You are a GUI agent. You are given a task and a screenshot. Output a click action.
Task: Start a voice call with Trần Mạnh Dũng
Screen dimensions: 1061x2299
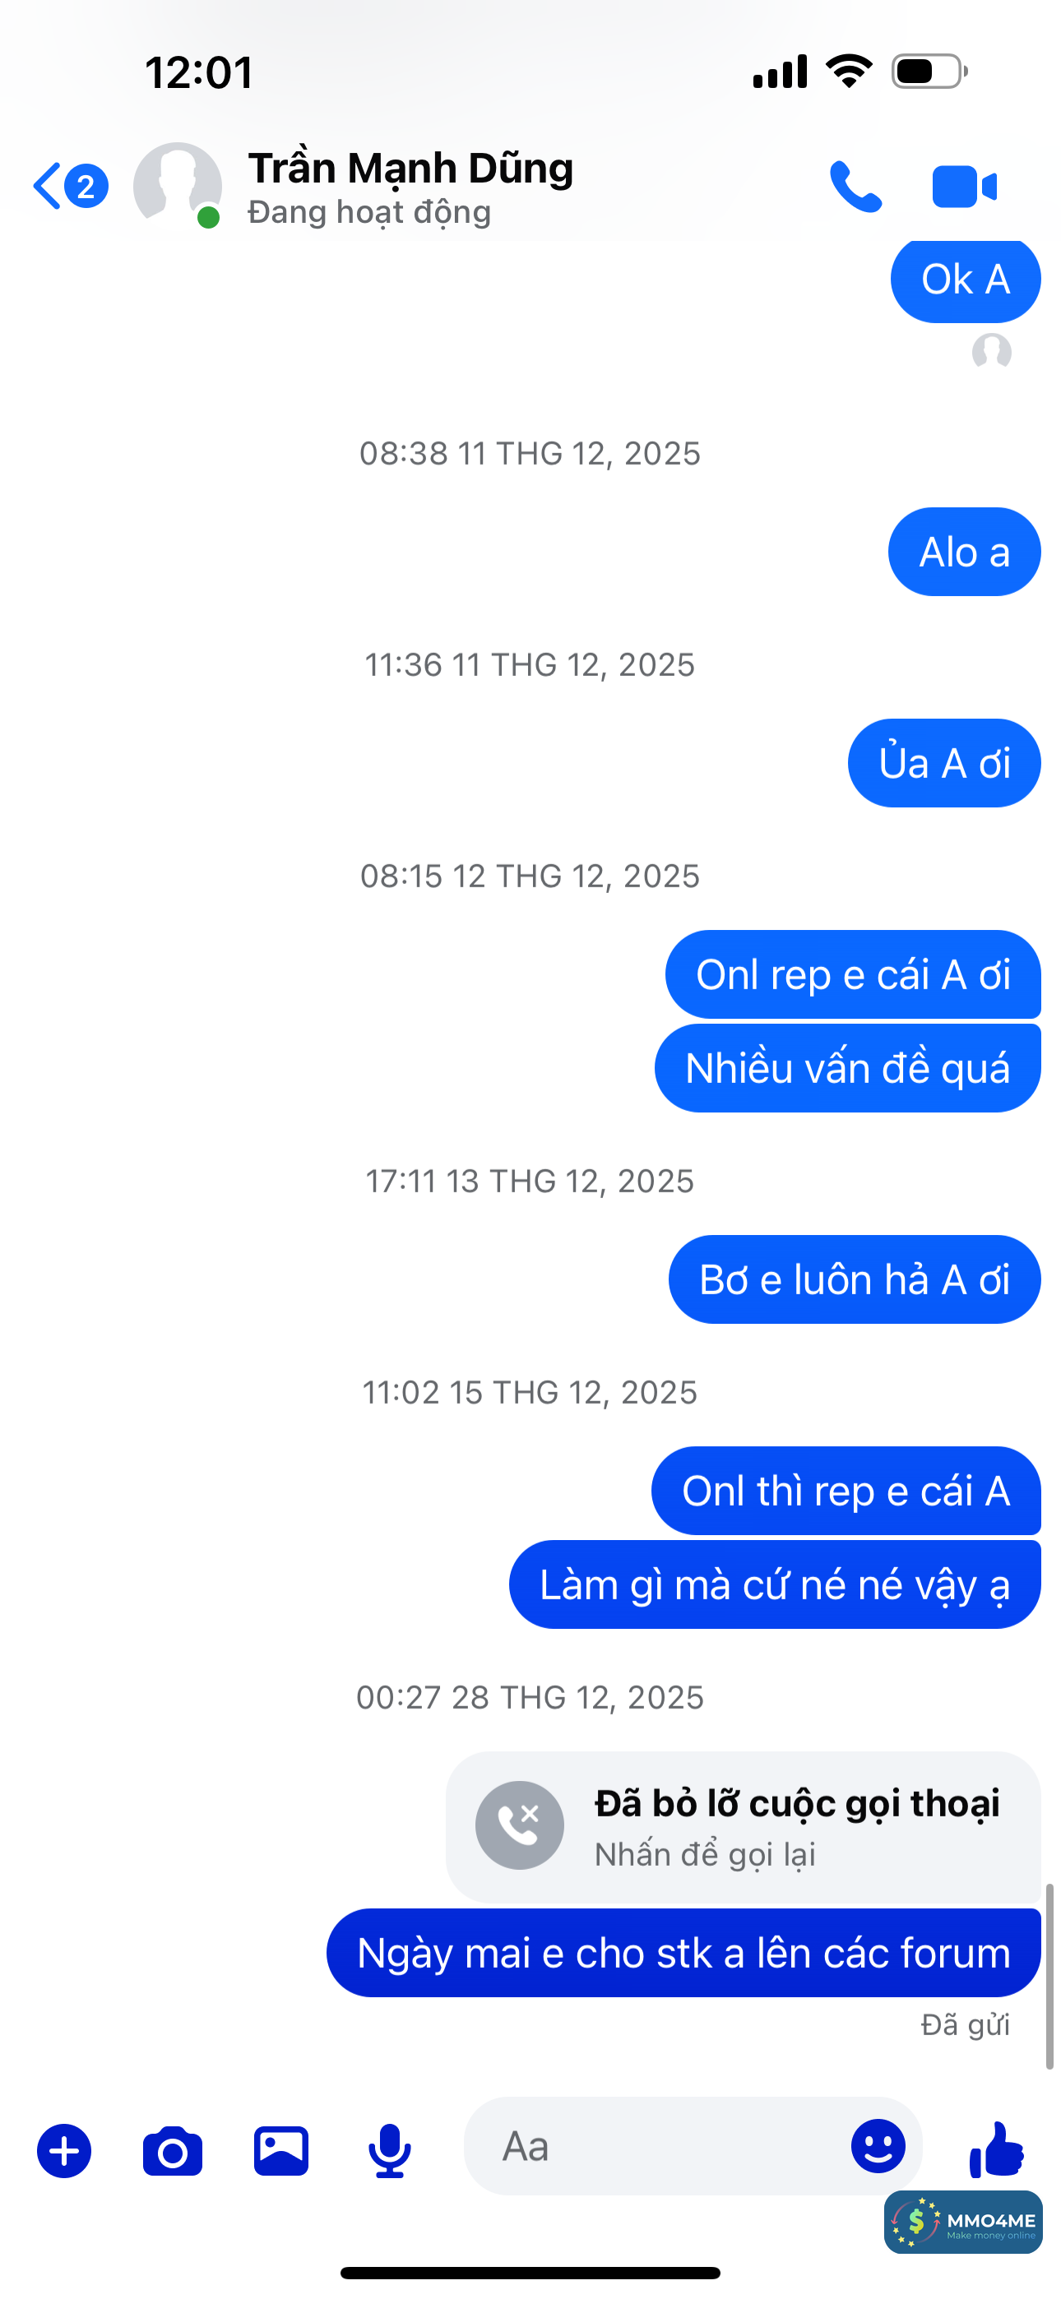(855, 186)
